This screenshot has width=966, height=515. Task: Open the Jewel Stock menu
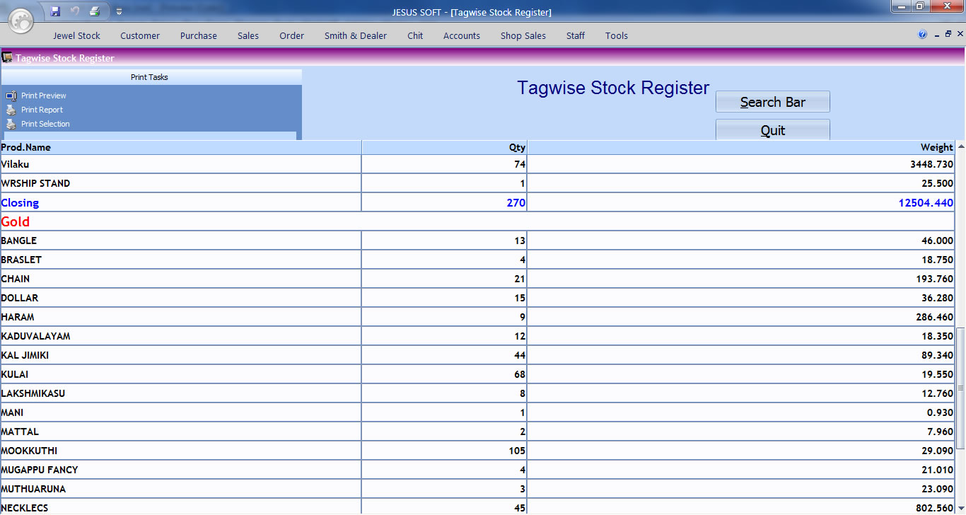coord(76,36)
